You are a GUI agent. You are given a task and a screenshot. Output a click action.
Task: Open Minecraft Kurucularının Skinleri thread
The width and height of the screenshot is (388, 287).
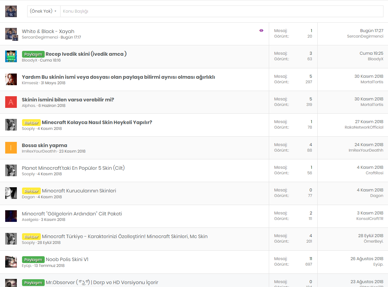[x=79, y=191]
